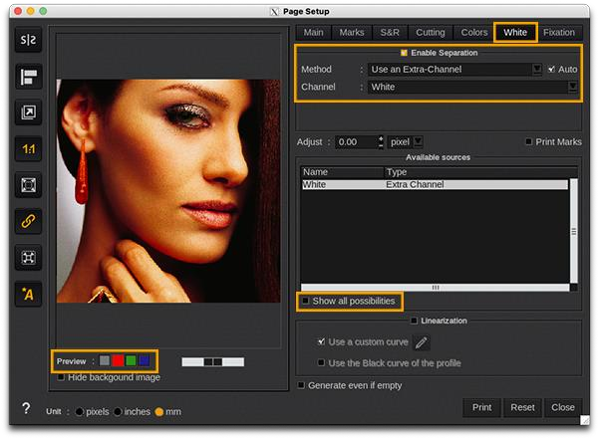
Task: Click the 1:1 actual size icon
Action: tap(27, 148)
